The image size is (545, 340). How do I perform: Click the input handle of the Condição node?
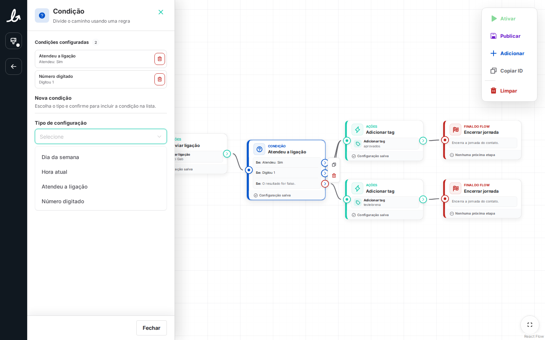click(x=249, y=170)
